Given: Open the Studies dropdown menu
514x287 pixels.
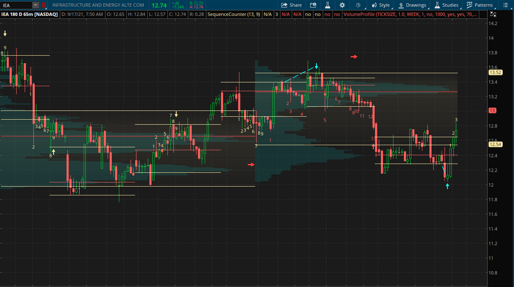Looking at the screenshot, I should pos(447,5).
